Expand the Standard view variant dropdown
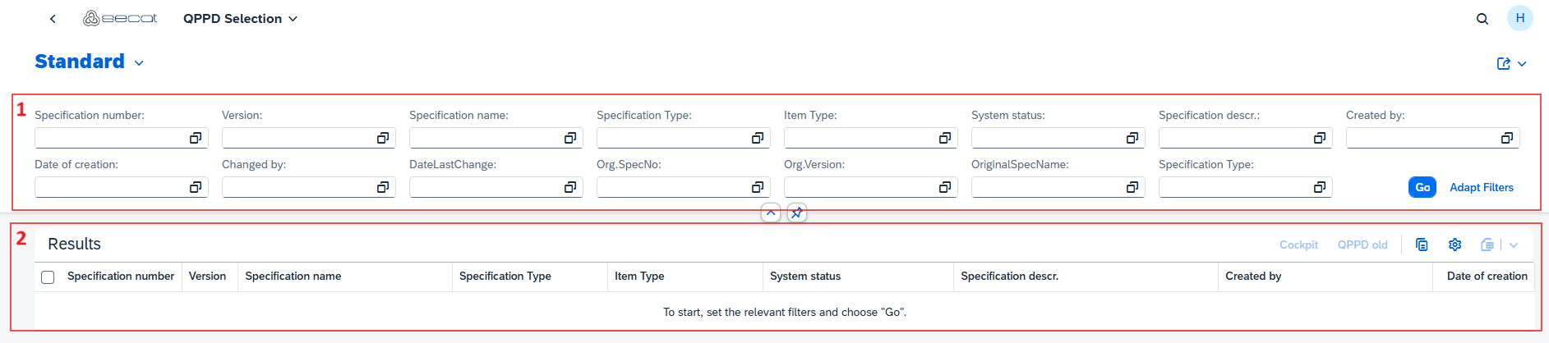This screenshot has height=343, width=1549. point(139,63)
